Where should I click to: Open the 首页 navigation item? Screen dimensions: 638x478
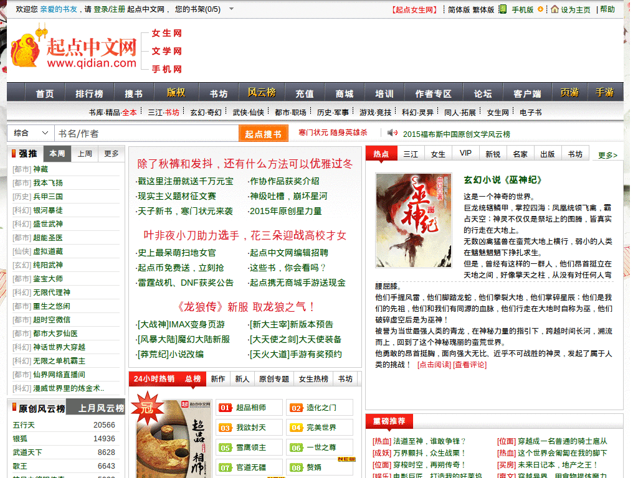tap(45, 93)
